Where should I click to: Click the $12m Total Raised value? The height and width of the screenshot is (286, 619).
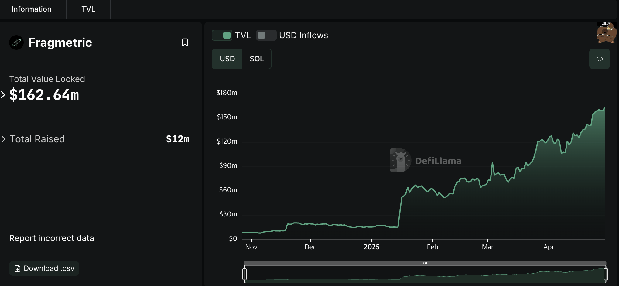(178, 139)
